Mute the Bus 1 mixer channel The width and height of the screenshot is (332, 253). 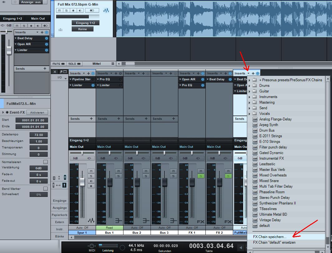point(118,171)
